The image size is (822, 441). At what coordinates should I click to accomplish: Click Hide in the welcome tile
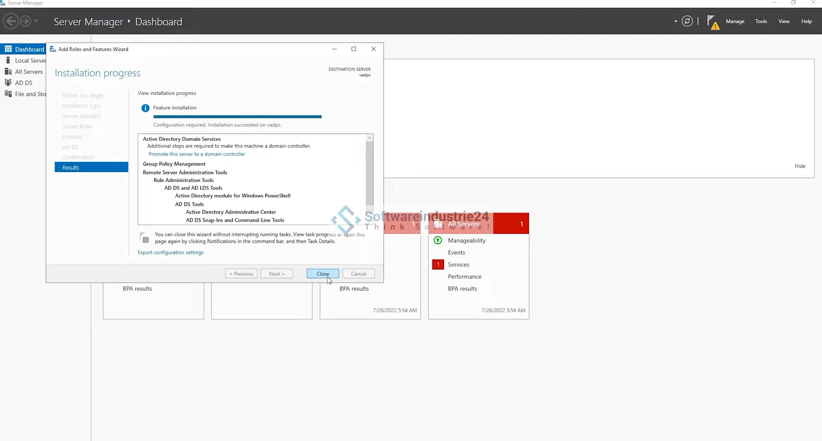click(x=800, y=166)
